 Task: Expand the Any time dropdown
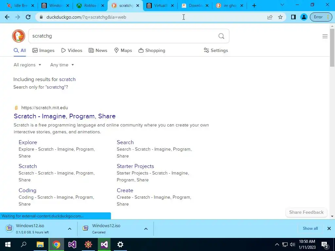tap(62, 65)
